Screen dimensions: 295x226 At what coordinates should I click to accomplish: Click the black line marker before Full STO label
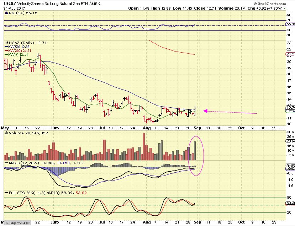[6, 193]
